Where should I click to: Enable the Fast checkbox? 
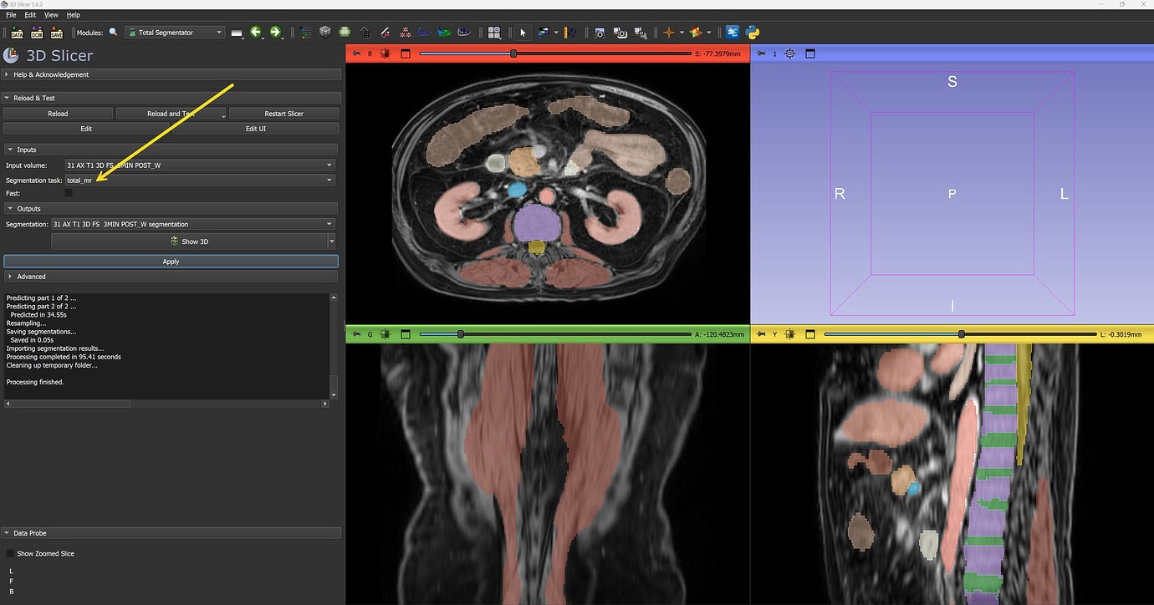[x=68, y=193]
